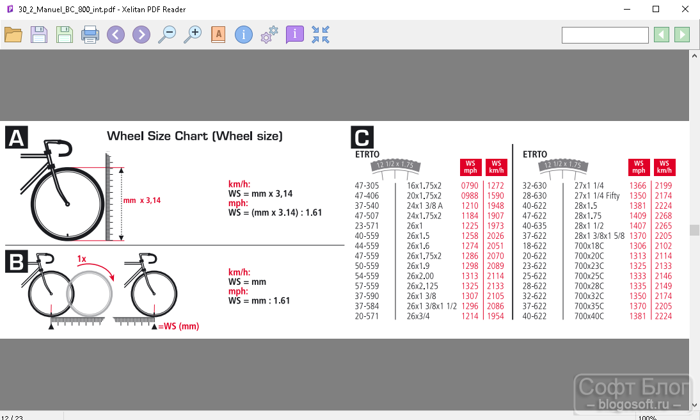
Task: Click the 'mm x 3,14' red diagram label
Action: (x=142, y=200)
